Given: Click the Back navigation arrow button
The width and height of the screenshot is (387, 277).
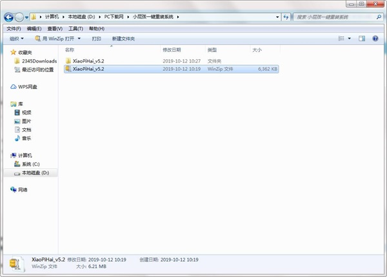Looking at the screenshot, I should pos(9,17).
